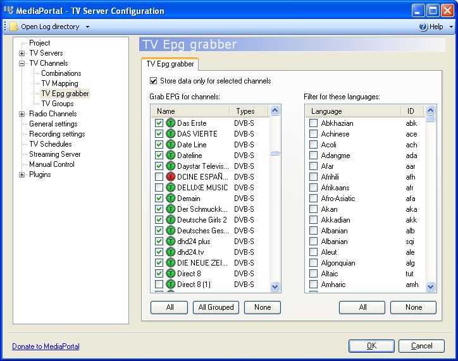This screenshot has width=458, height=361.
Task: Click the green icon beside Direct 8 (1)
Action: point(170,285)
